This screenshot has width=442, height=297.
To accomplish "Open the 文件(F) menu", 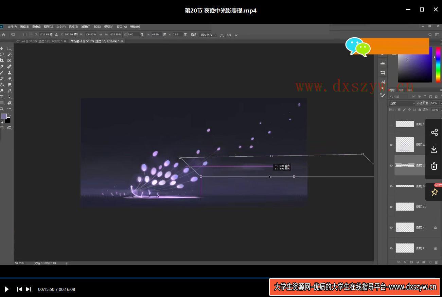I will (x=12, y=27).
